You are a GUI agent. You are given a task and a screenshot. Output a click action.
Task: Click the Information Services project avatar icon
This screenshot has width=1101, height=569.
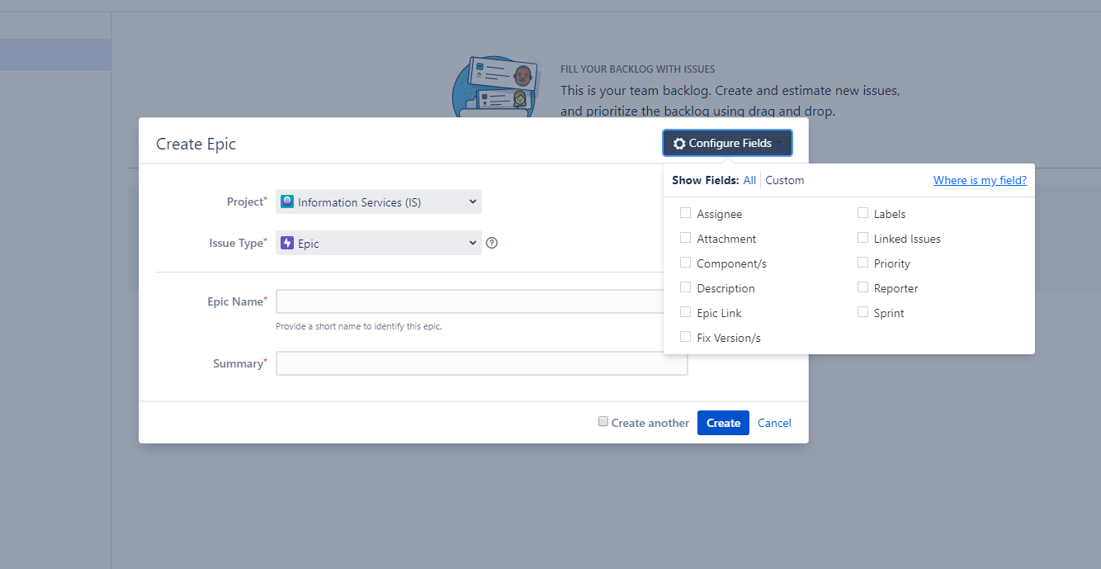[287, 202]
